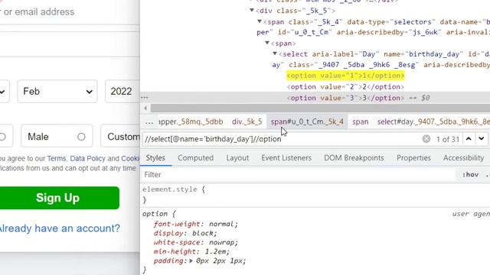Screen dimensions: 490x275
Task: Click the element.style rule header
Action: [x=174, y=189]
